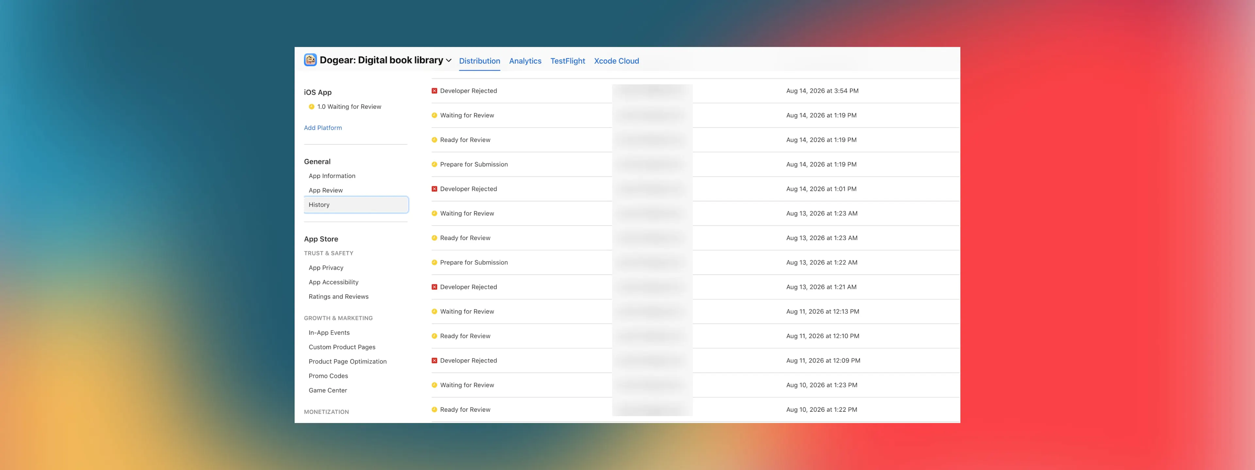Click "Ready for Review" label dated Aug 14 1:19 PM
Screen dimensions: 1255x470
(465, 140)
